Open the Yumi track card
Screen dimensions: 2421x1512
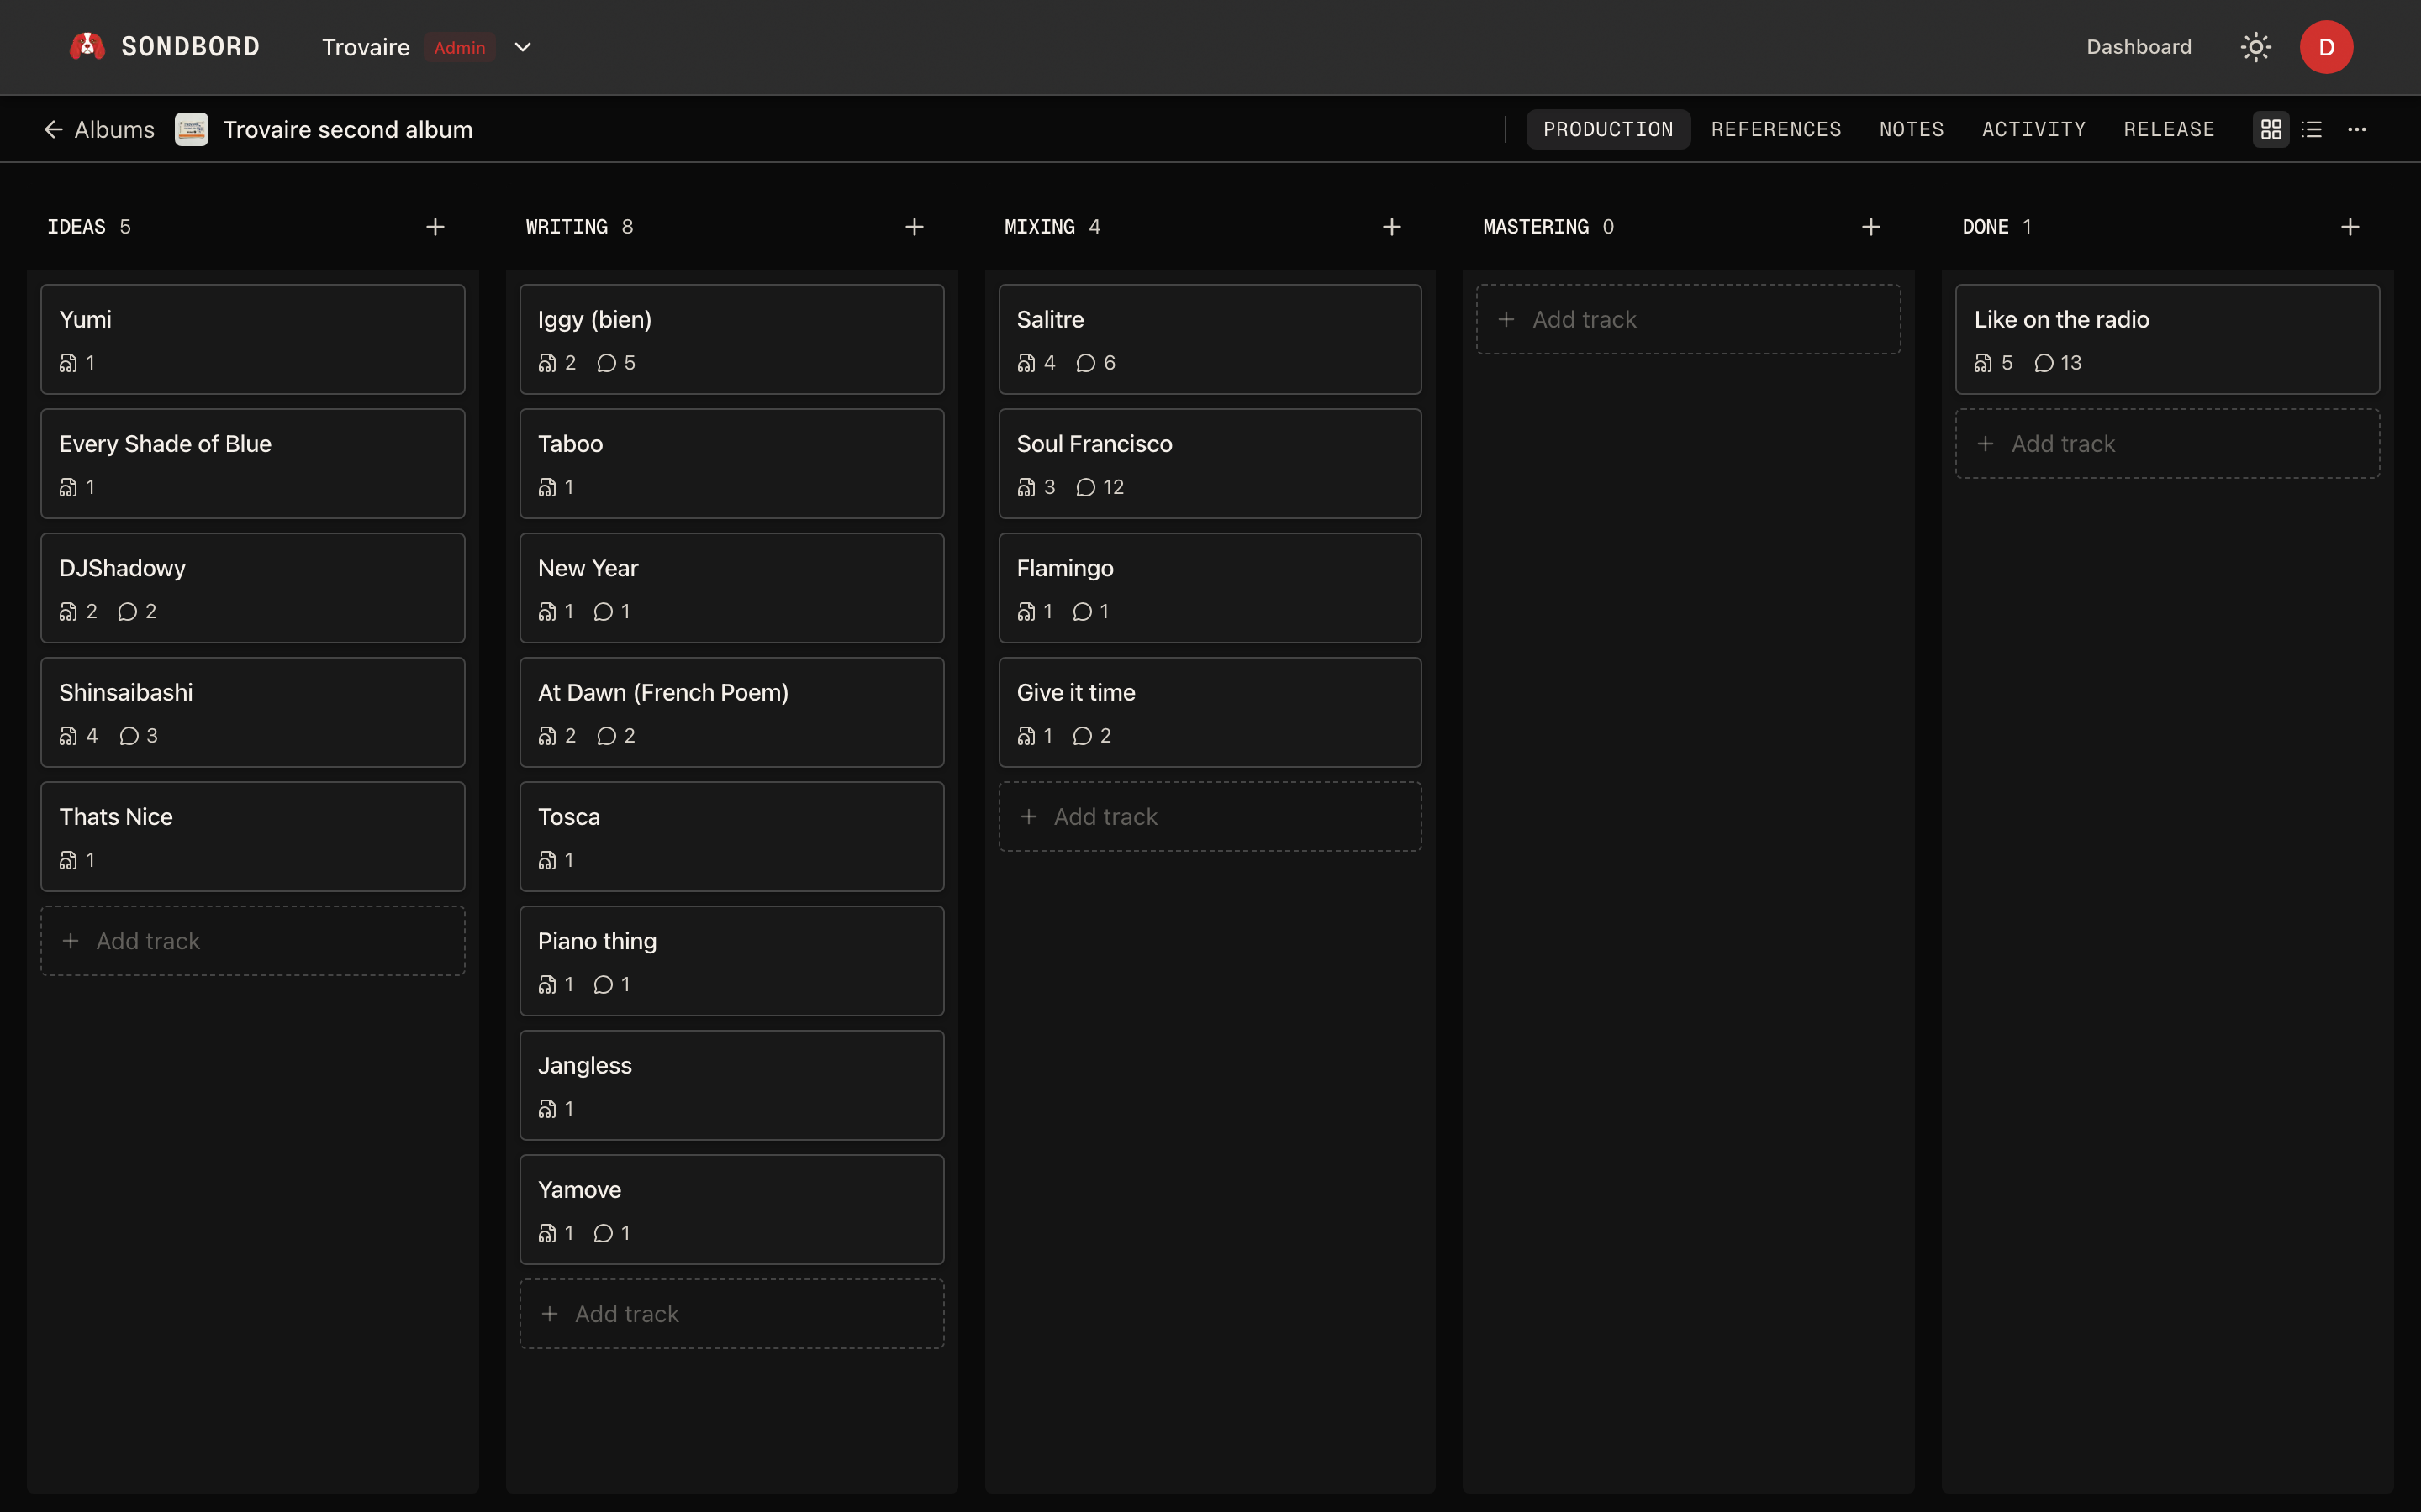pos(253,339)
